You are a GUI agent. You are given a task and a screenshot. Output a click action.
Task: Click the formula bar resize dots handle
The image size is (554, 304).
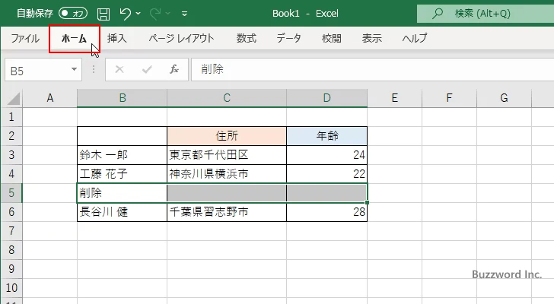[x=94, y=69]
